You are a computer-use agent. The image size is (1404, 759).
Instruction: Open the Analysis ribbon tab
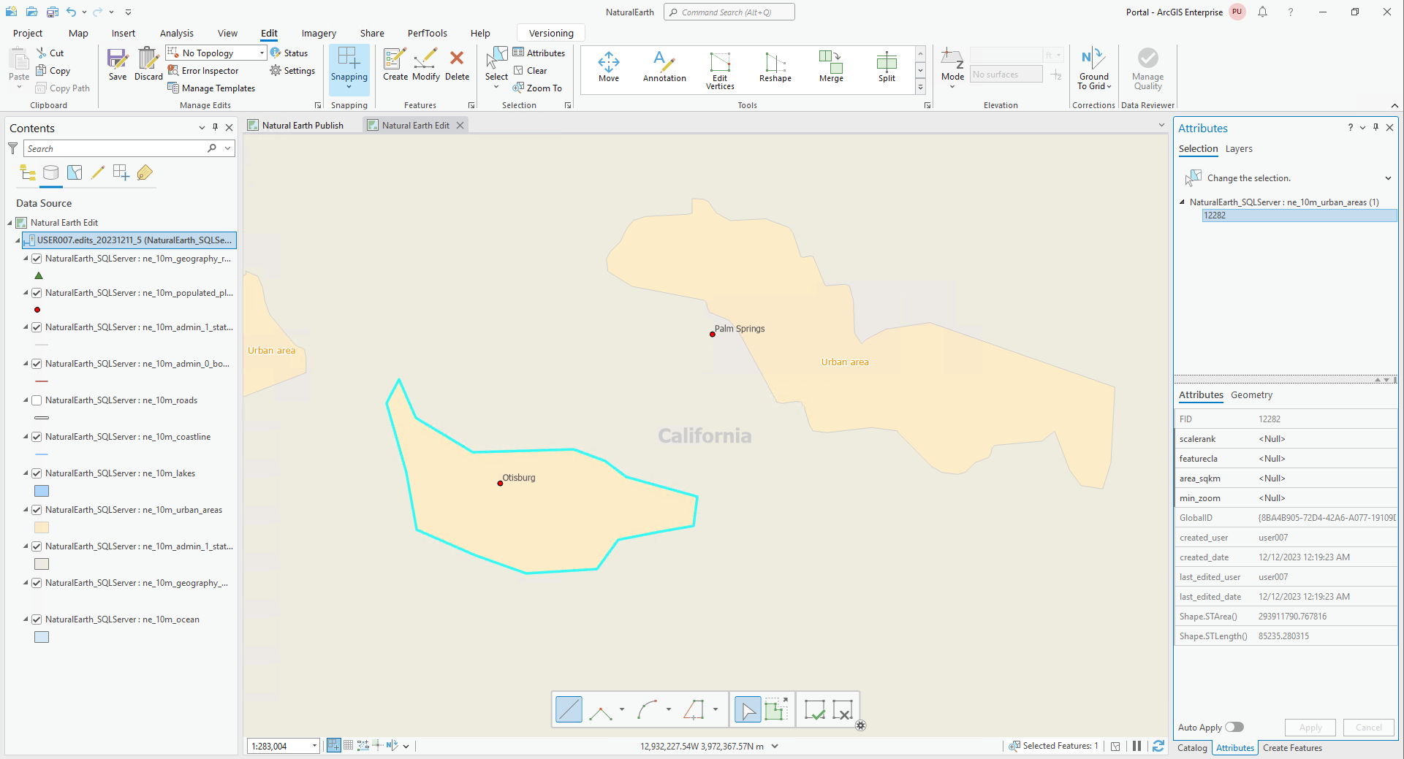177,33
